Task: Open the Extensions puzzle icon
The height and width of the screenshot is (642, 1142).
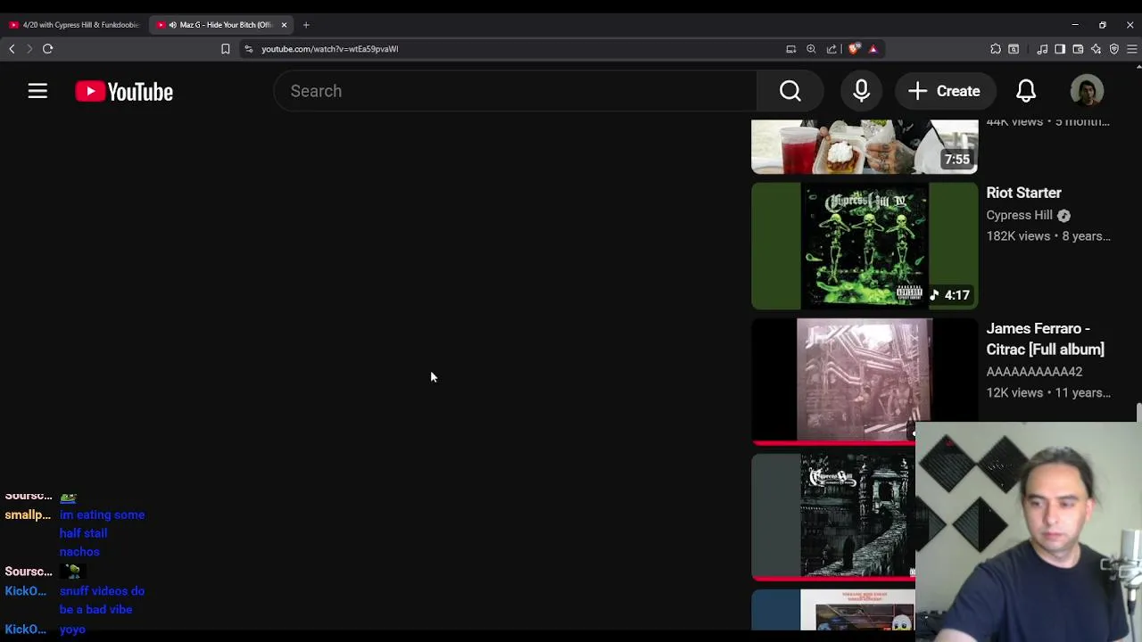Action: point(996,49)
